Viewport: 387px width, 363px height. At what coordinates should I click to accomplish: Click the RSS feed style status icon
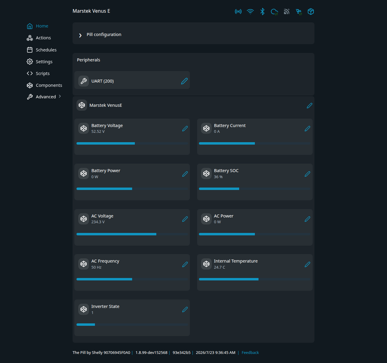point(286,12)
